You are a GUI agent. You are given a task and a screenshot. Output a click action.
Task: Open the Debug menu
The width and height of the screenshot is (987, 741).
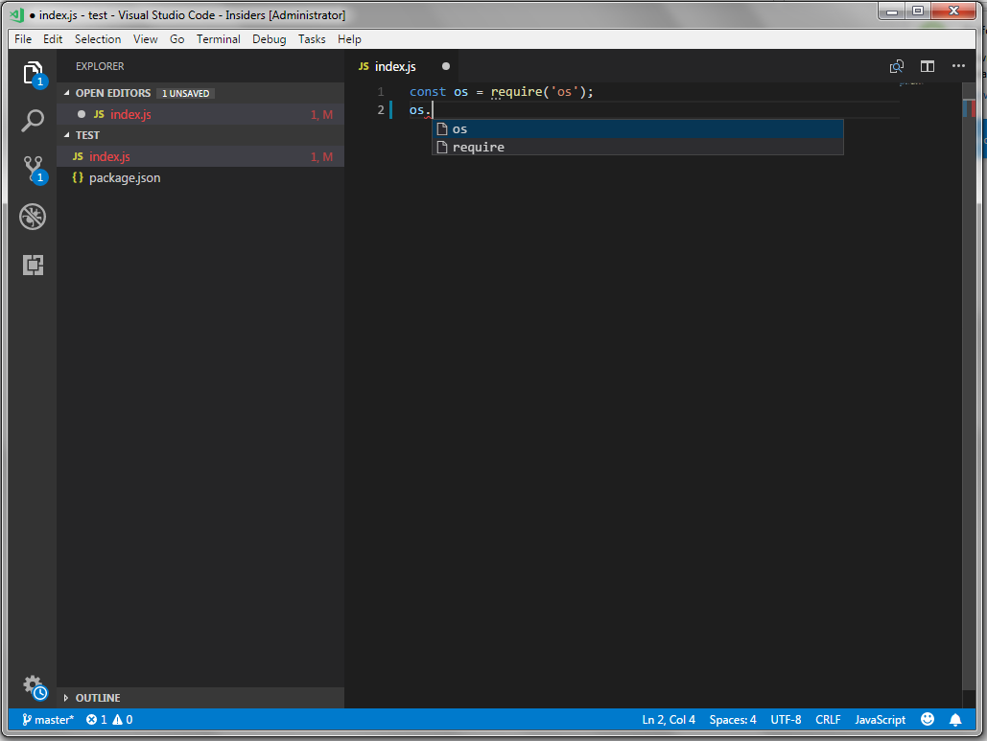[270, 39]
